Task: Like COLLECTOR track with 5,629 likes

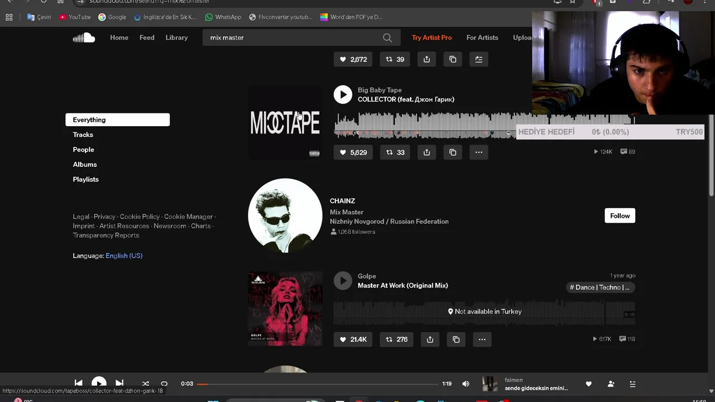Action: tap(353, 152)
